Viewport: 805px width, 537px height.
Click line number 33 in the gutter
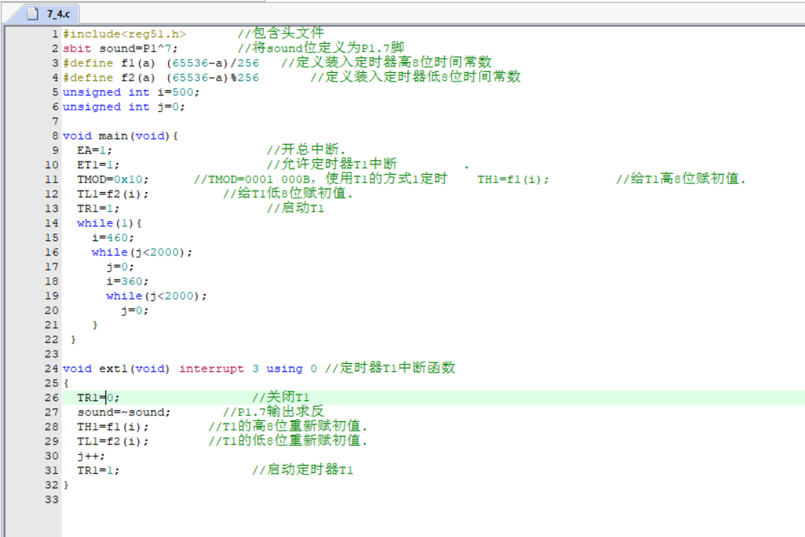52,499
